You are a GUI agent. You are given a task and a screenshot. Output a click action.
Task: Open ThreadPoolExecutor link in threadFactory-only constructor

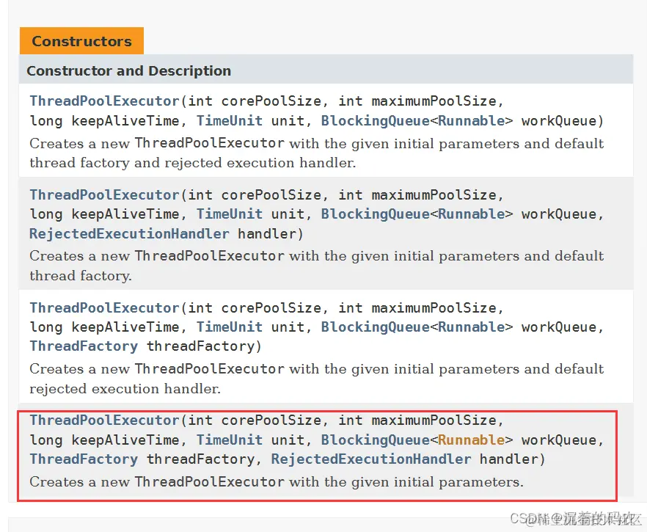point(105,308)
